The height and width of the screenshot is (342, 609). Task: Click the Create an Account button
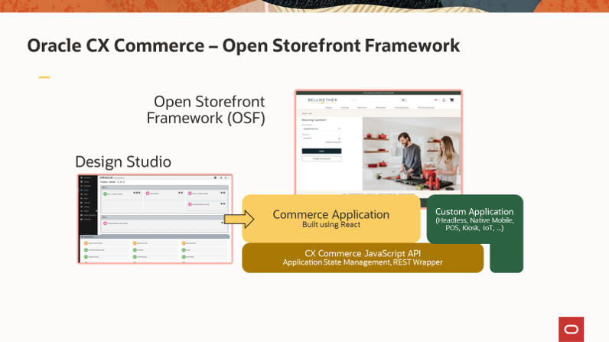click(321, 159)
